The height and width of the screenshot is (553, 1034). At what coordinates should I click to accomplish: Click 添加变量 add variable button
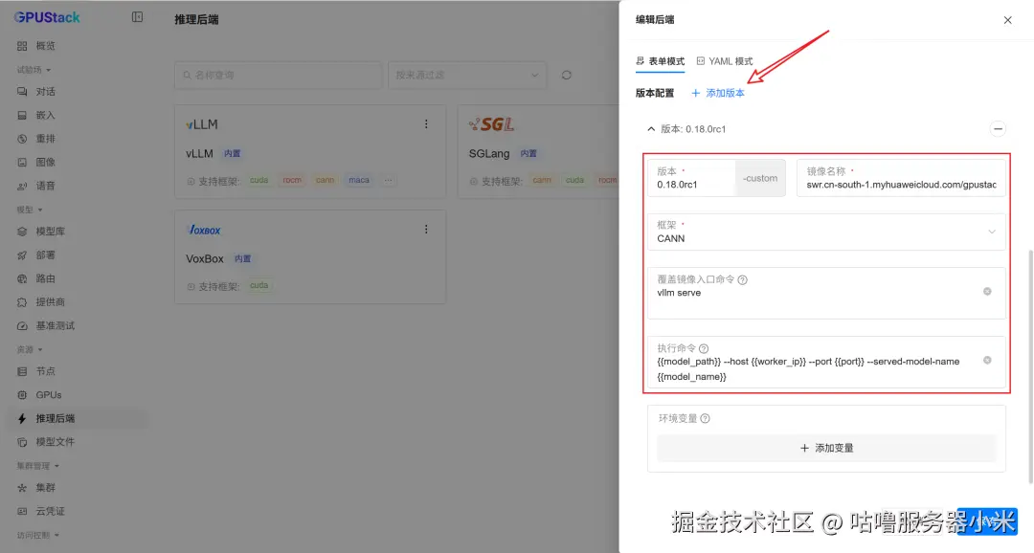[826, 448]
